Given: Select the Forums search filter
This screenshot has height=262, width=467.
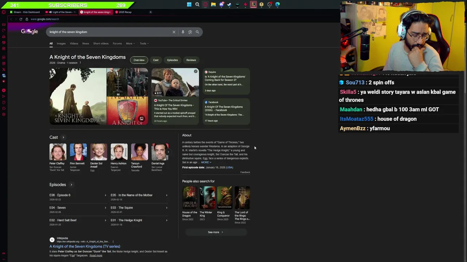Looking at the screenshot, I should tap(117, 44).
